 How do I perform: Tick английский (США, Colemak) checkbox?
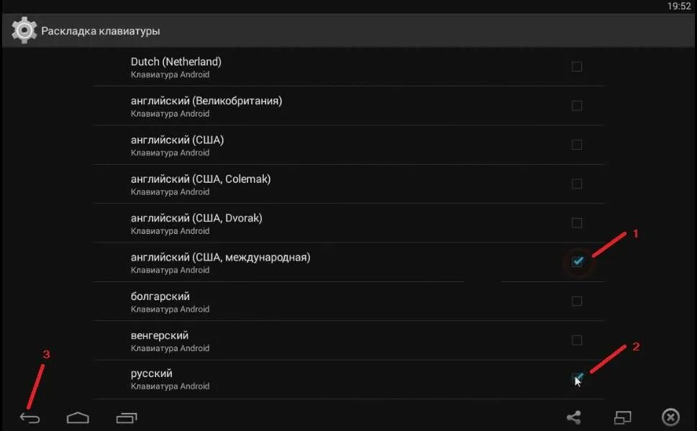pyautogui.click(x=576, y=184)
